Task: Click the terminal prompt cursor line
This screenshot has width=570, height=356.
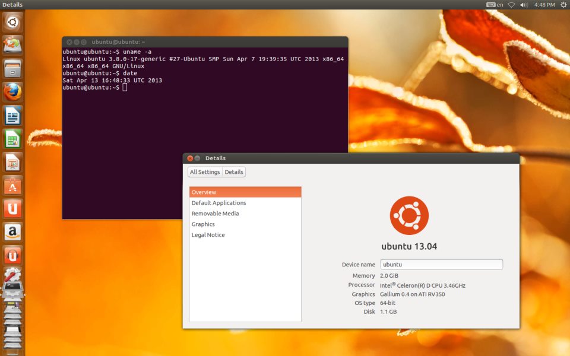Action: click(94, 88)
